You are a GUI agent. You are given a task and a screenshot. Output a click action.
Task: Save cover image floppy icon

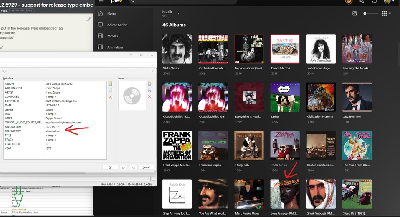[x=149, y=90]
